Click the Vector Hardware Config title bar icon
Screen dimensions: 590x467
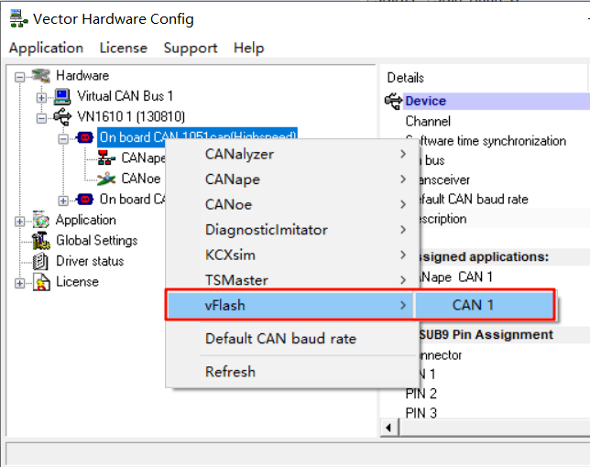point(18,19)
